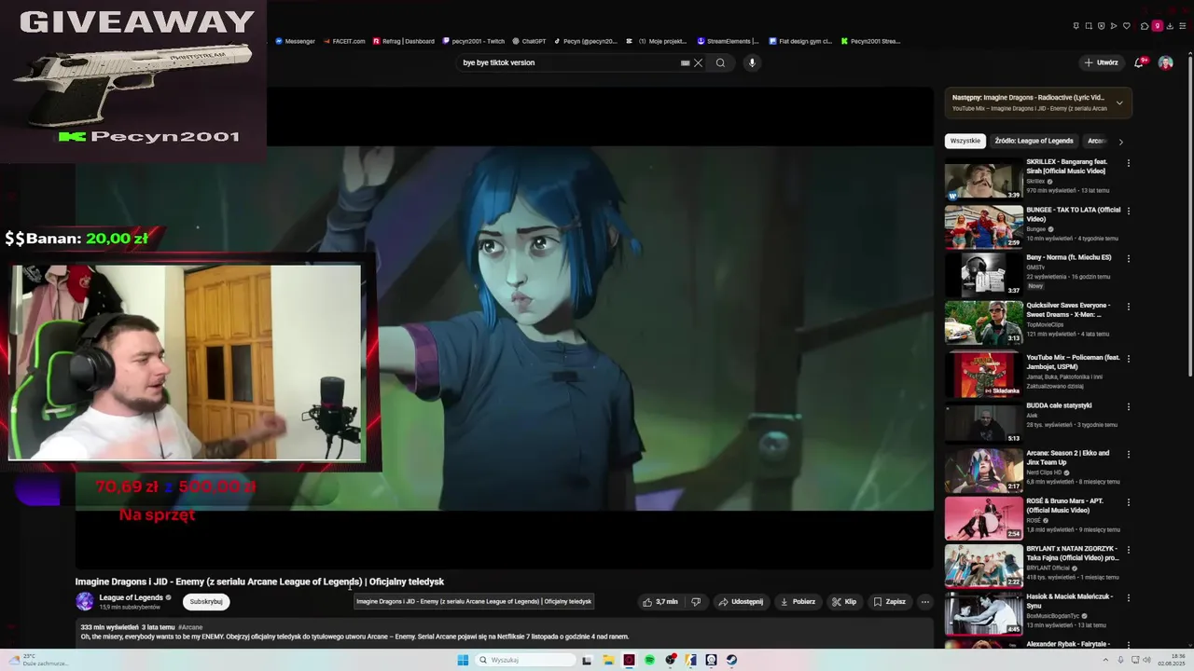Open the pecyn2001 - Twitch bookmark
This screenshot has width=1194, height=671.
pos(474,41)
